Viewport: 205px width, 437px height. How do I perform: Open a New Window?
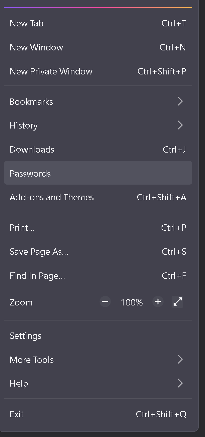98,47
